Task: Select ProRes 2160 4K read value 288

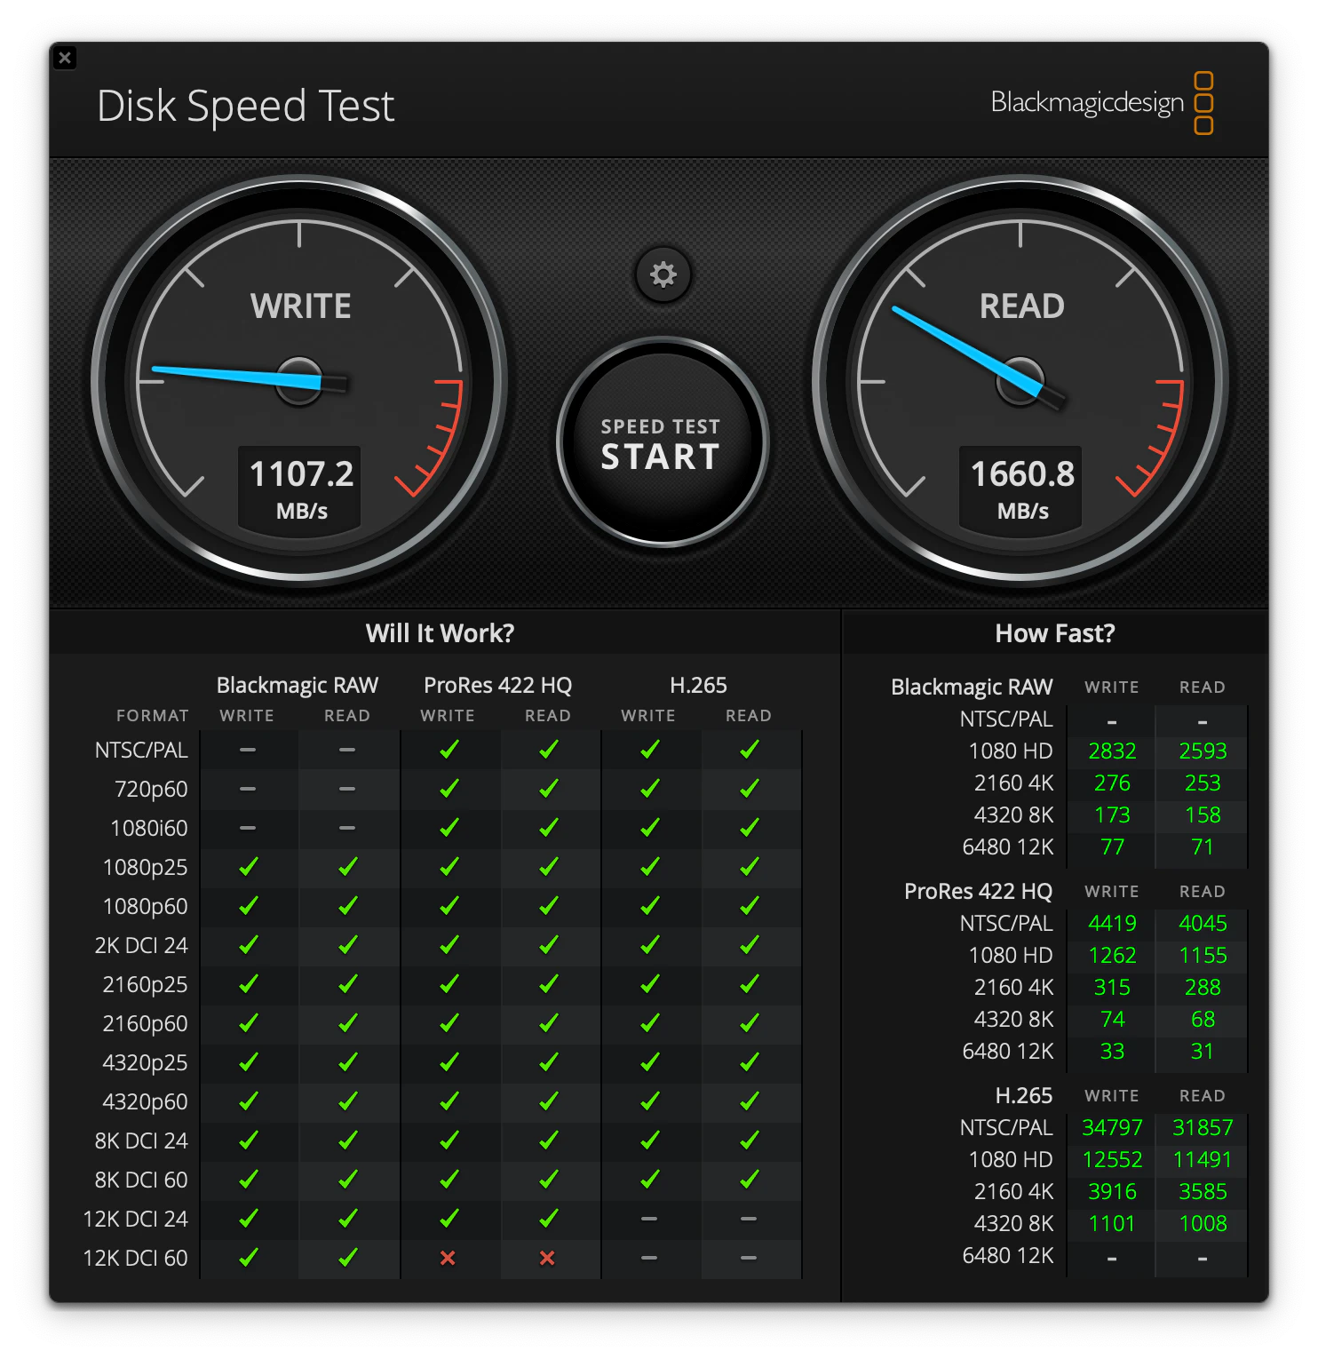Action: [1203, 988]
